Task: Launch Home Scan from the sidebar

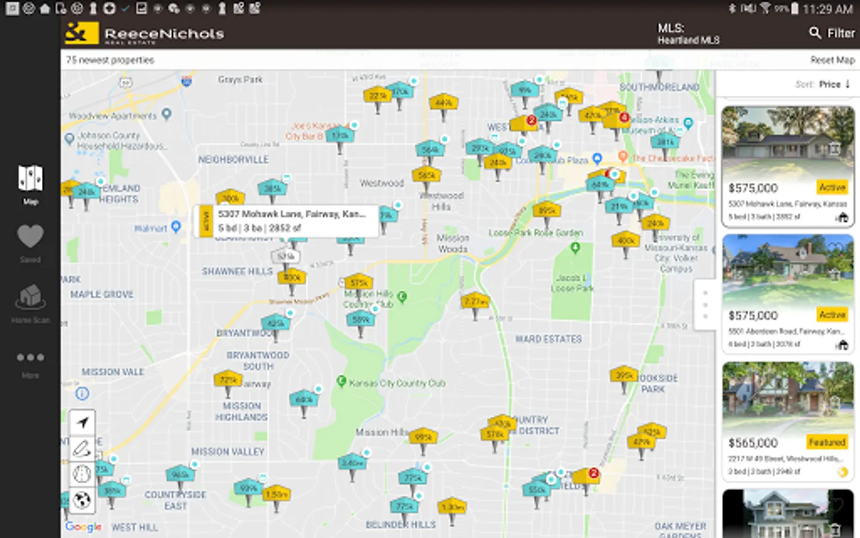Action: (30, 304)
